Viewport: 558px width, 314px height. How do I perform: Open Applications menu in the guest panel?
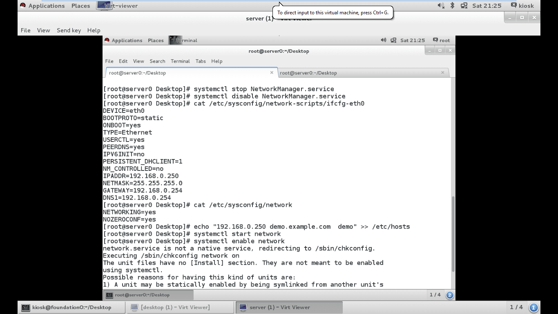pyautogui.click(x=123, y=40)
